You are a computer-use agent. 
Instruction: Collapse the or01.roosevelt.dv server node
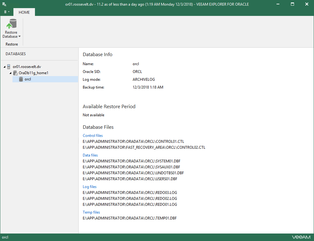(4, 67)
